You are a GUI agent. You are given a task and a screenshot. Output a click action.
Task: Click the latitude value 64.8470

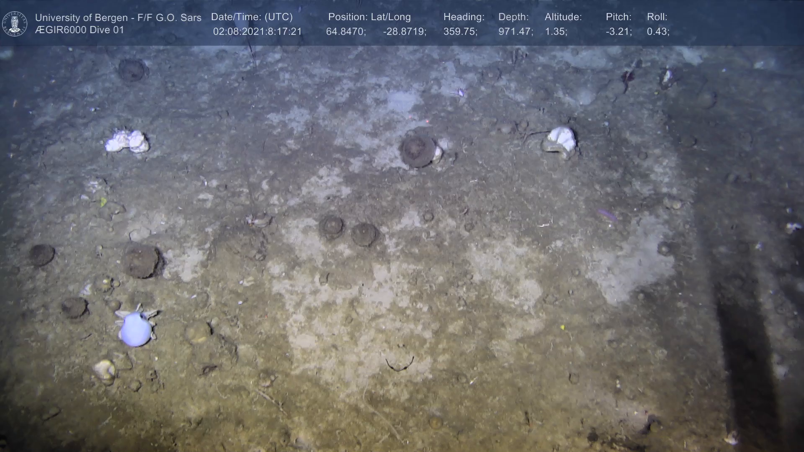345,32
